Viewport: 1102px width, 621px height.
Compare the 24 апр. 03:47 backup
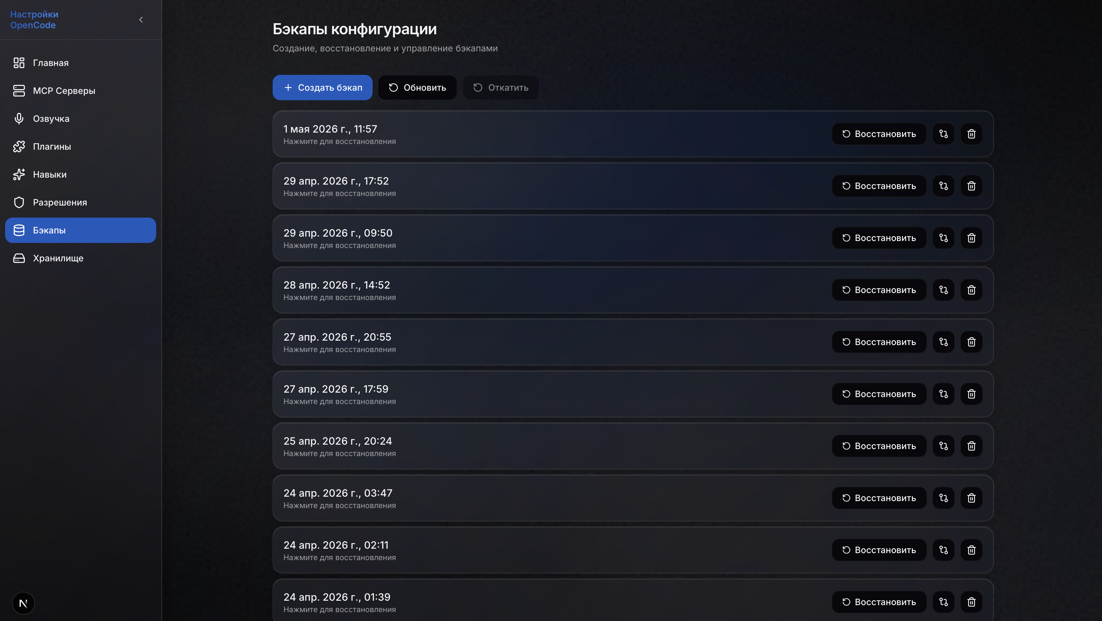pyautogui.click(x=943, y=498)
